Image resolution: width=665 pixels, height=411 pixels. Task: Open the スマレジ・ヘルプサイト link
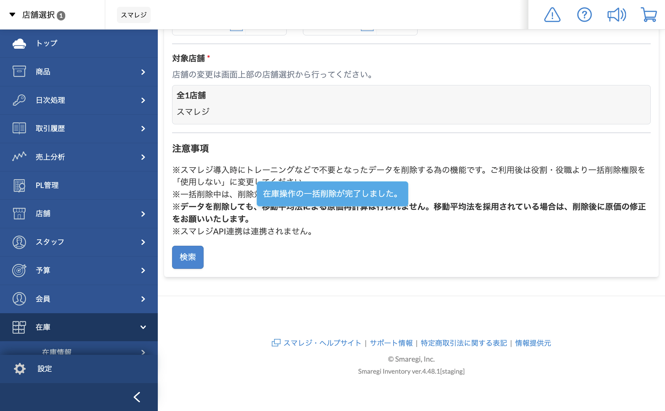(x=322, y=343)
